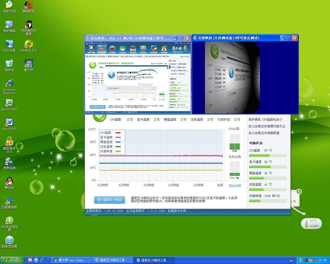
Task: Click the 开始 start button
Action: pyautogui.click(x=12, y=260)
